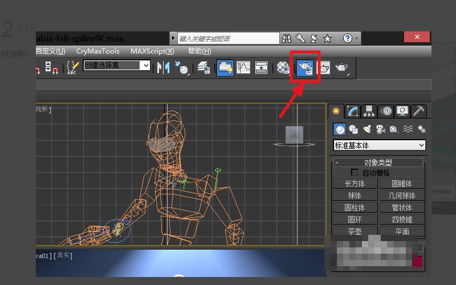Switch to the Hierarchy panel tab
The height and width of the screenshot is (285, 456).
coord(369,111)
